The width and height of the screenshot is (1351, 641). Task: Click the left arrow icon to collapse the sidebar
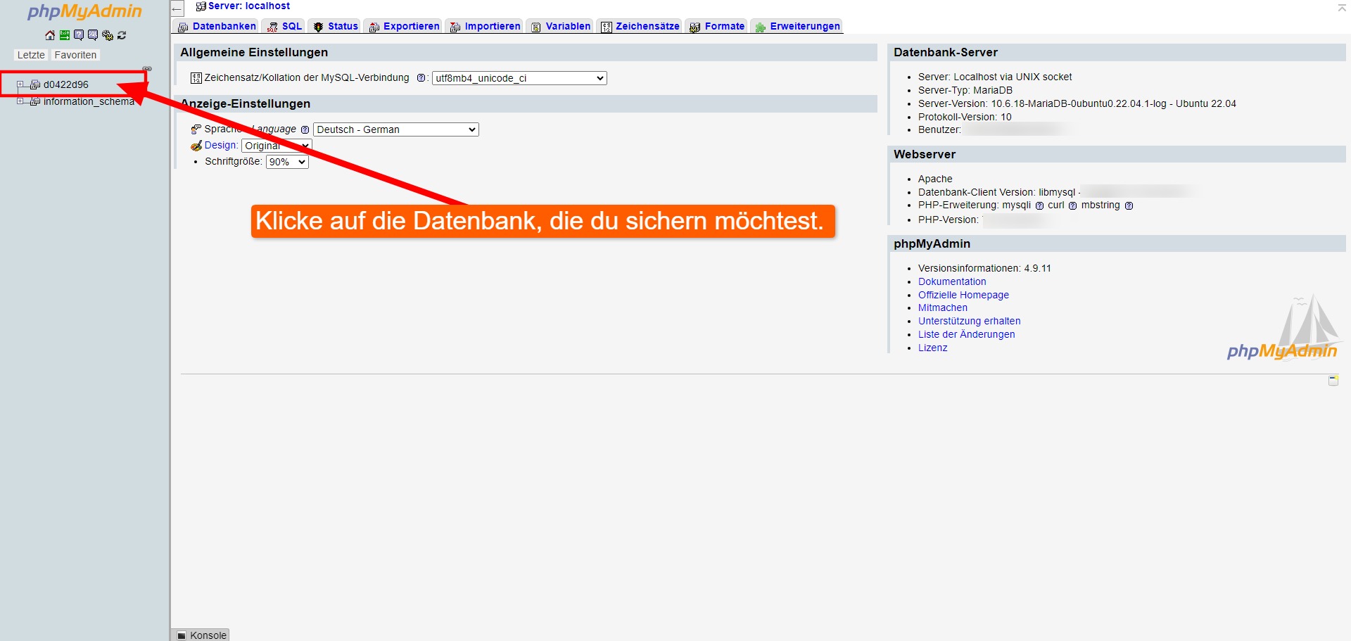tap(177, 8)
